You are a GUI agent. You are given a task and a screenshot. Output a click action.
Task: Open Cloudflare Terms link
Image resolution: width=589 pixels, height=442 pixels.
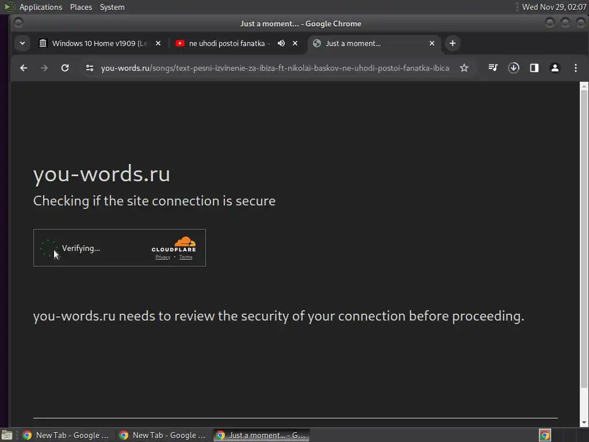[186, 257]
